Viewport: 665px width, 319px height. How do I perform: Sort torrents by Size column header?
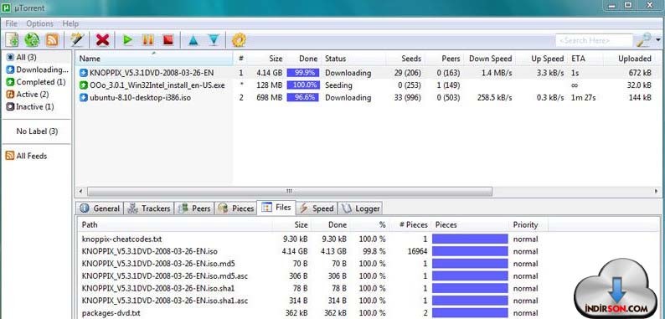[267, 59]
